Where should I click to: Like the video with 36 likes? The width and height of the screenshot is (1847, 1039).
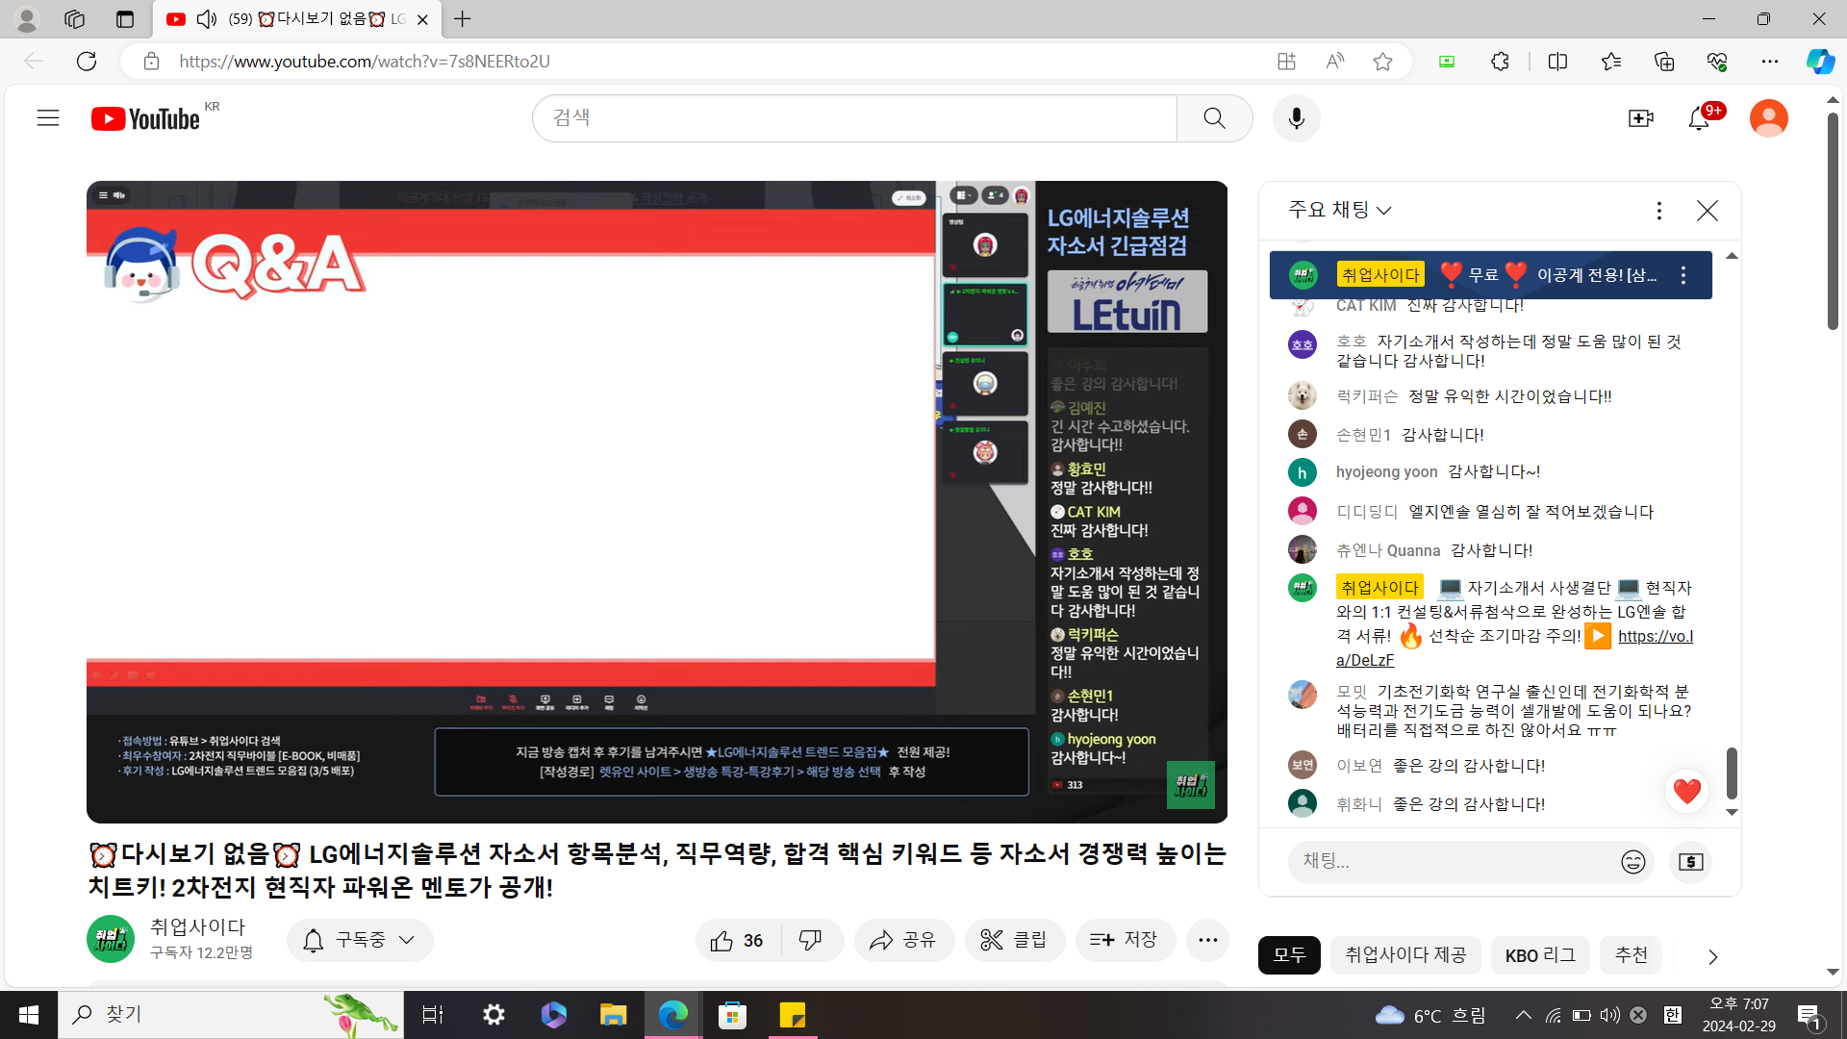pyautogui.click(x=737, y=940)
